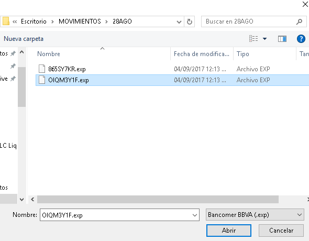Click the search magnifier icon
Viewport: 309px width, 241px height.
(300, 21)
